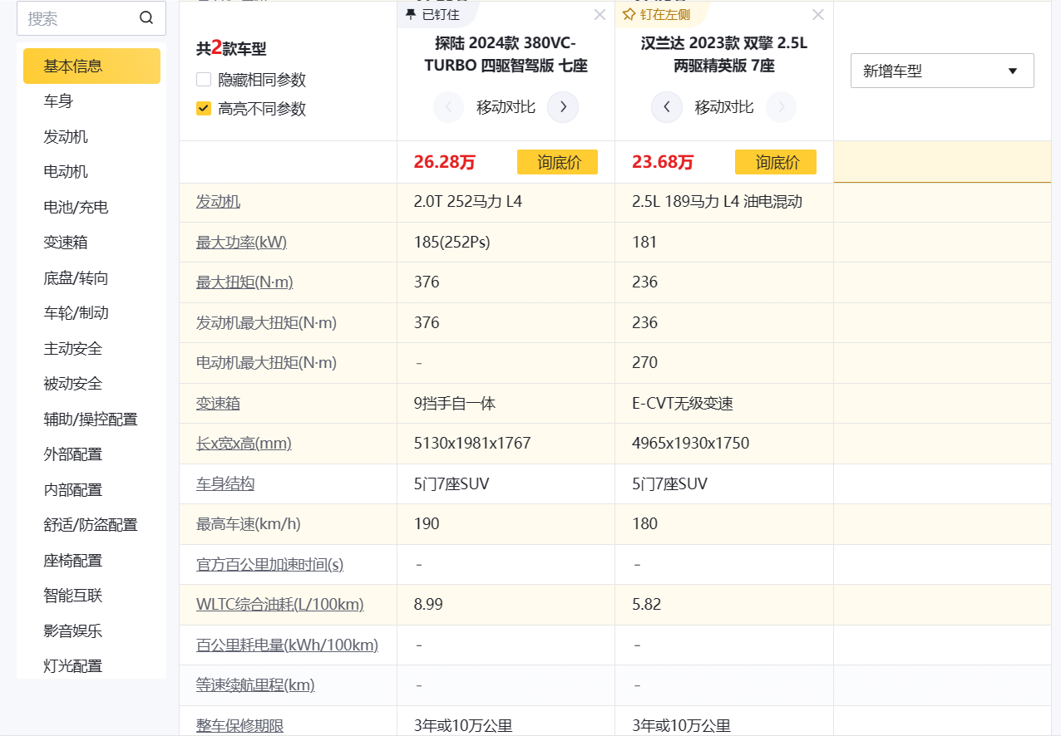Click the 185(252Ps) power value

(452, 243)
